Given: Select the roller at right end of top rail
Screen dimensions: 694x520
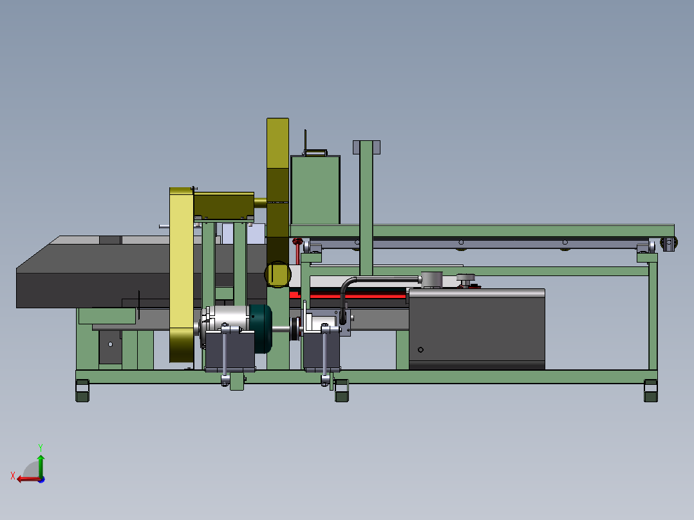Looking at the screenshot, I should click(668, 243).
